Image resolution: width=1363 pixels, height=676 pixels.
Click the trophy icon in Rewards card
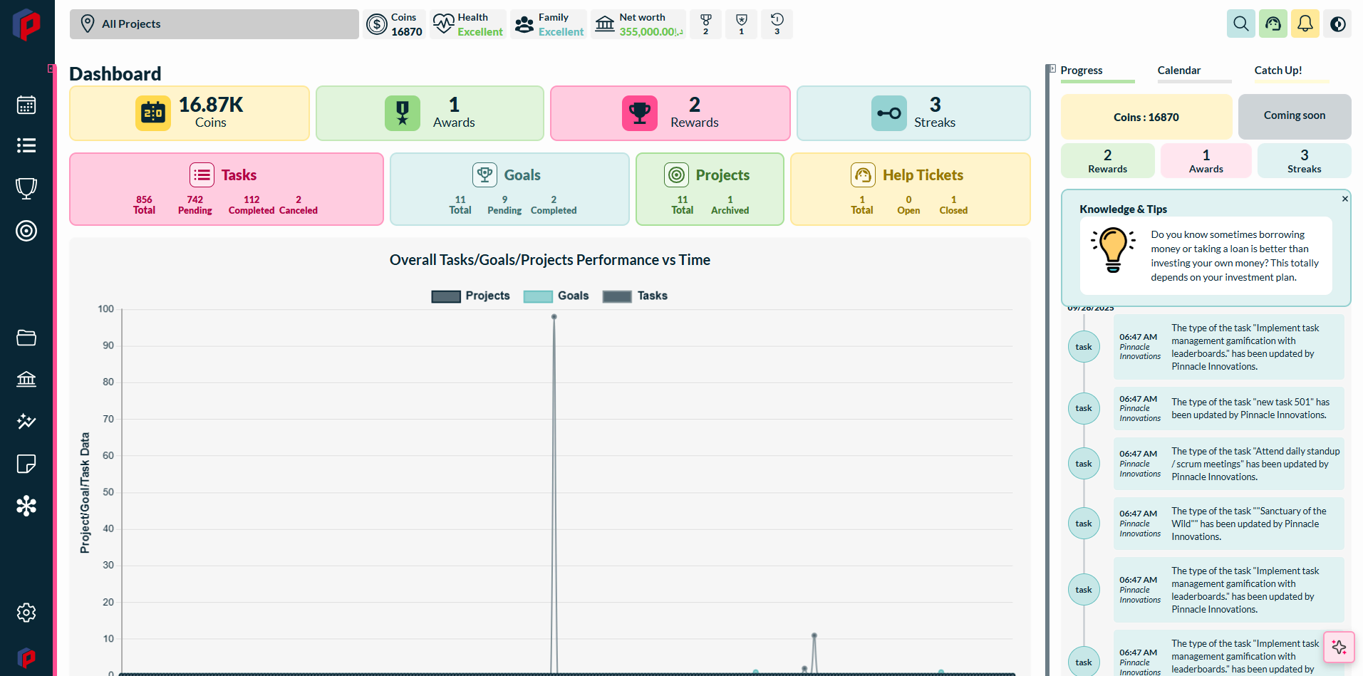(640, 113)
